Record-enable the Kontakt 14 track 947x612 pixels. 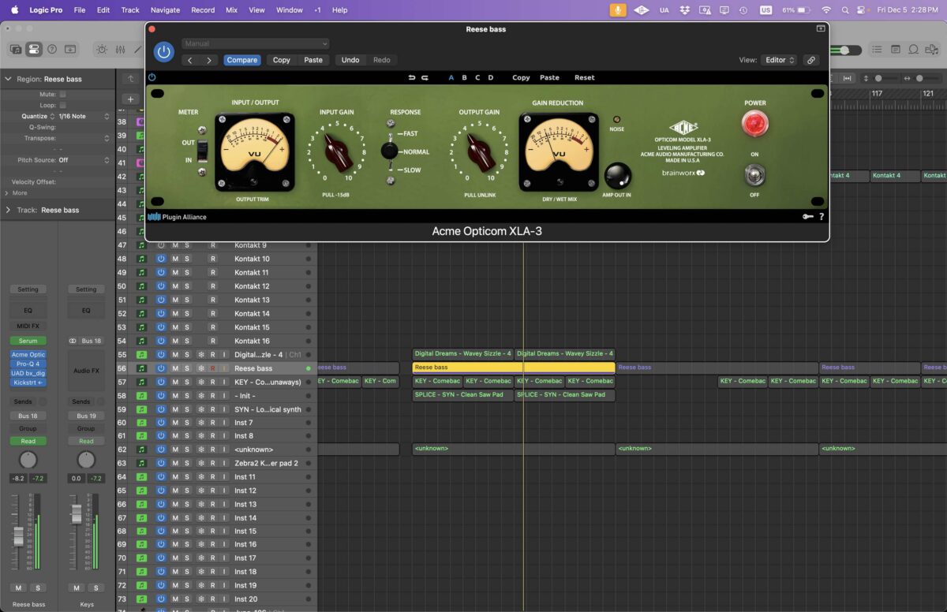click(212, 314)
